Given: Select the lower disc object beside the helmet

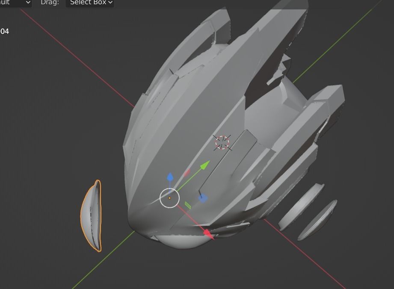Looking at the screenshot, I should (317, 220).
